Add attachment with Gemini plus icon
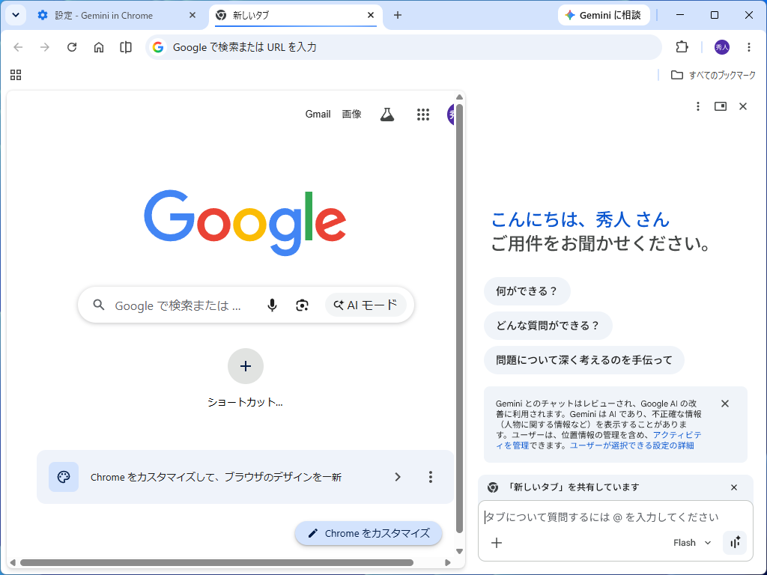767x575 pixels. pyautogui.click(x=497, y=543)
